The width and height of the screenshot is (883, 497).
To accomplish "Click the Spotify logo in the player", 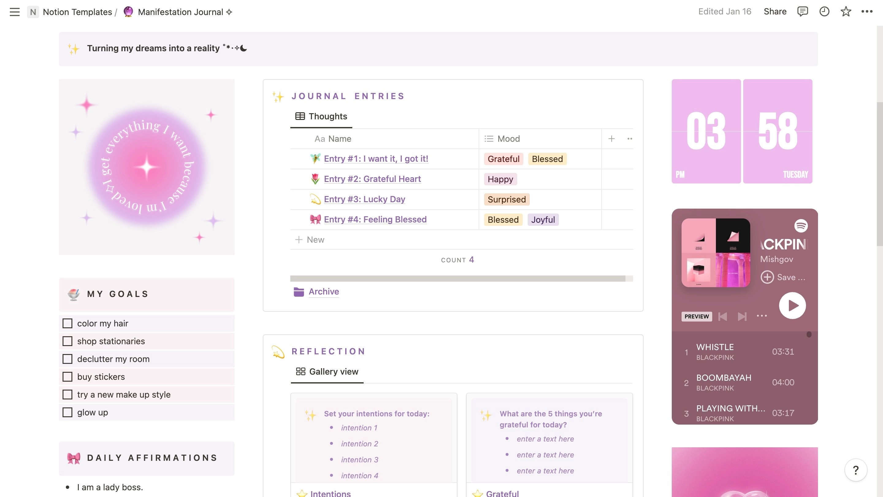I will [x=801, y=226].
